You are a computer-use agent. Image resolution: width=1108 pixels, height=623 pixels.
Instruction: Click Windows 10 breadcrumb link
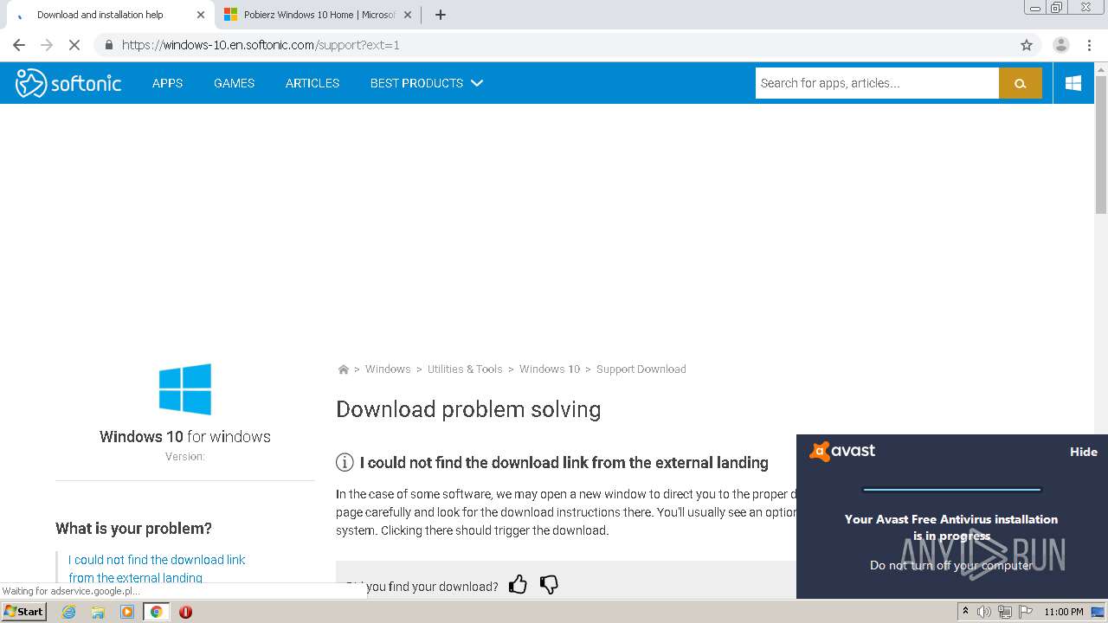click(x=550, y=369)
